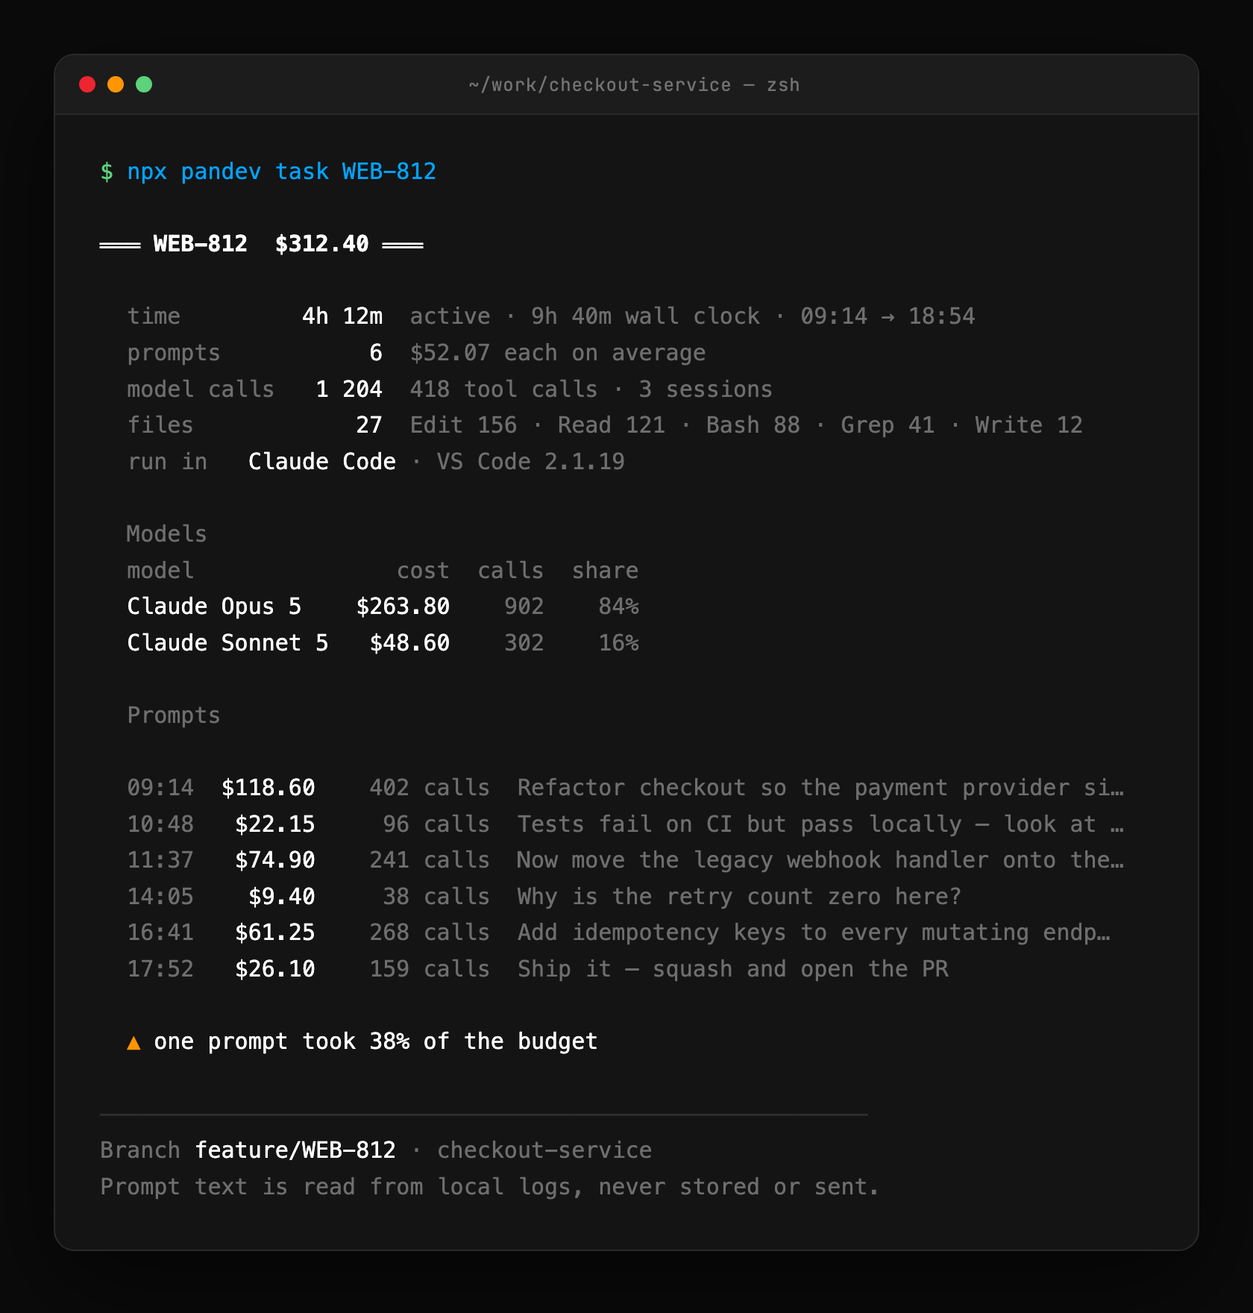The height and width of the screenshot is (1313, 1253).
Task: Click the terminal title '~/work/checkout-service — zsh'
Action: [634, 85]
